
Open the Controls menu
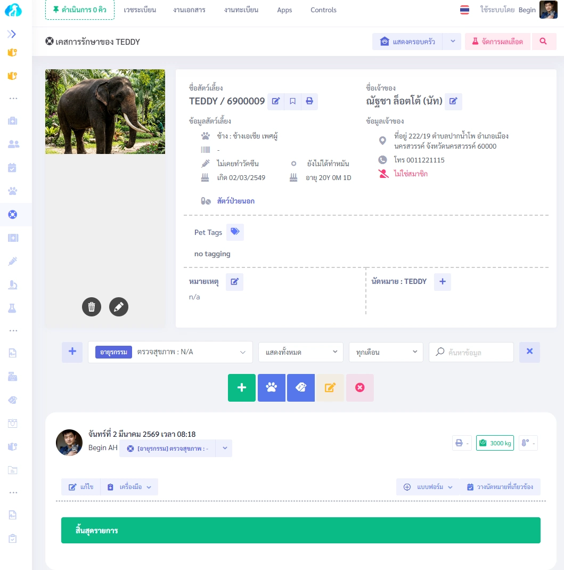[323, 10]
